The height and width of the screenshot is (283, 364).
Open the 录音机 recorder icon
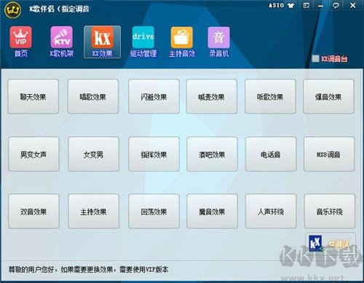click(x=218, y=42)
